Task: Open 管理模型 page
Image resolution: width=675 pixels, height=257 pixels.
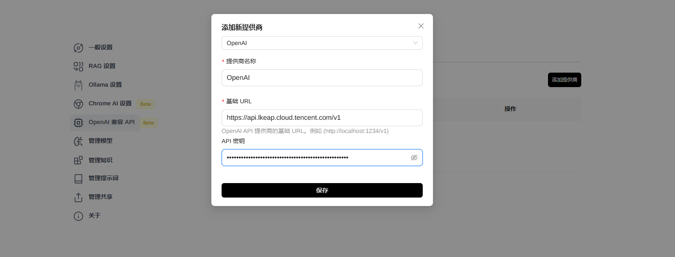Action: 101,141
